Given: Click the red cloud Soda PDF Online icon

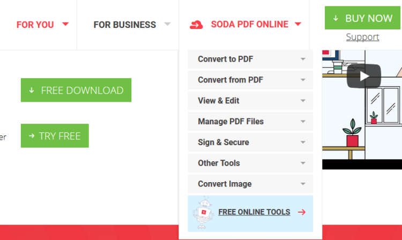Looking at the screenshot, I should [x=196, y=25].
